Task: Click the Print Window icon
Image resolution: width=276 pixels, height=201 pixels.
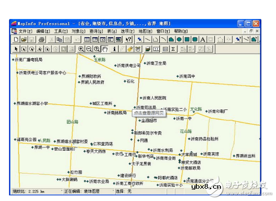Action: coord(42,39)
